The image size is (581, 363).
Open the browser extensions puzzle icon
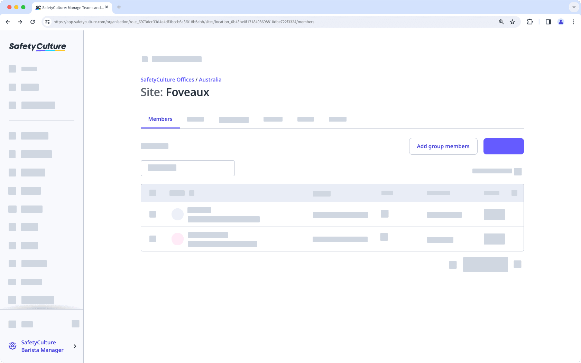point(529,21)
